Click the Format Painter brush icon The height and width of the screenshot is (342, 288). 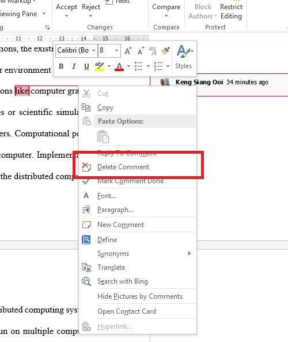(165, 51)
